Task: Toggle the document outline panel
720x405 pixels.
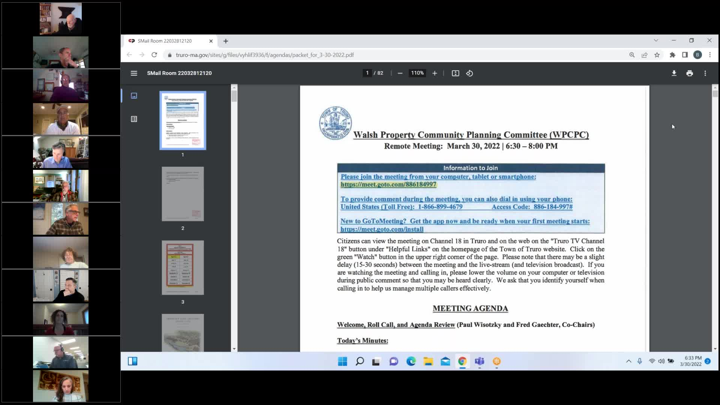Action: pyautogui.click(x=134, y=118)
